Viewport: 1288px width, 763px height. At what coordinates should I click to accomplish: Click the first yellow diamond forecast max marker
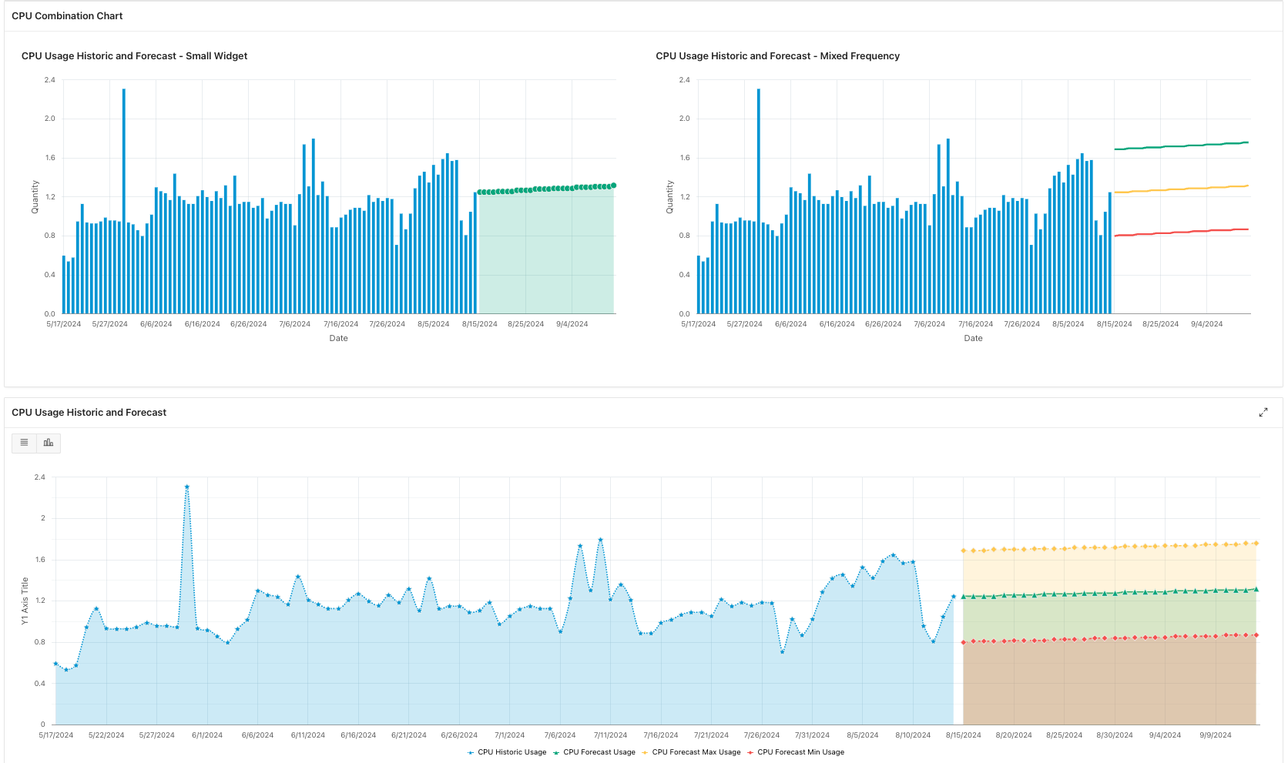963,550
